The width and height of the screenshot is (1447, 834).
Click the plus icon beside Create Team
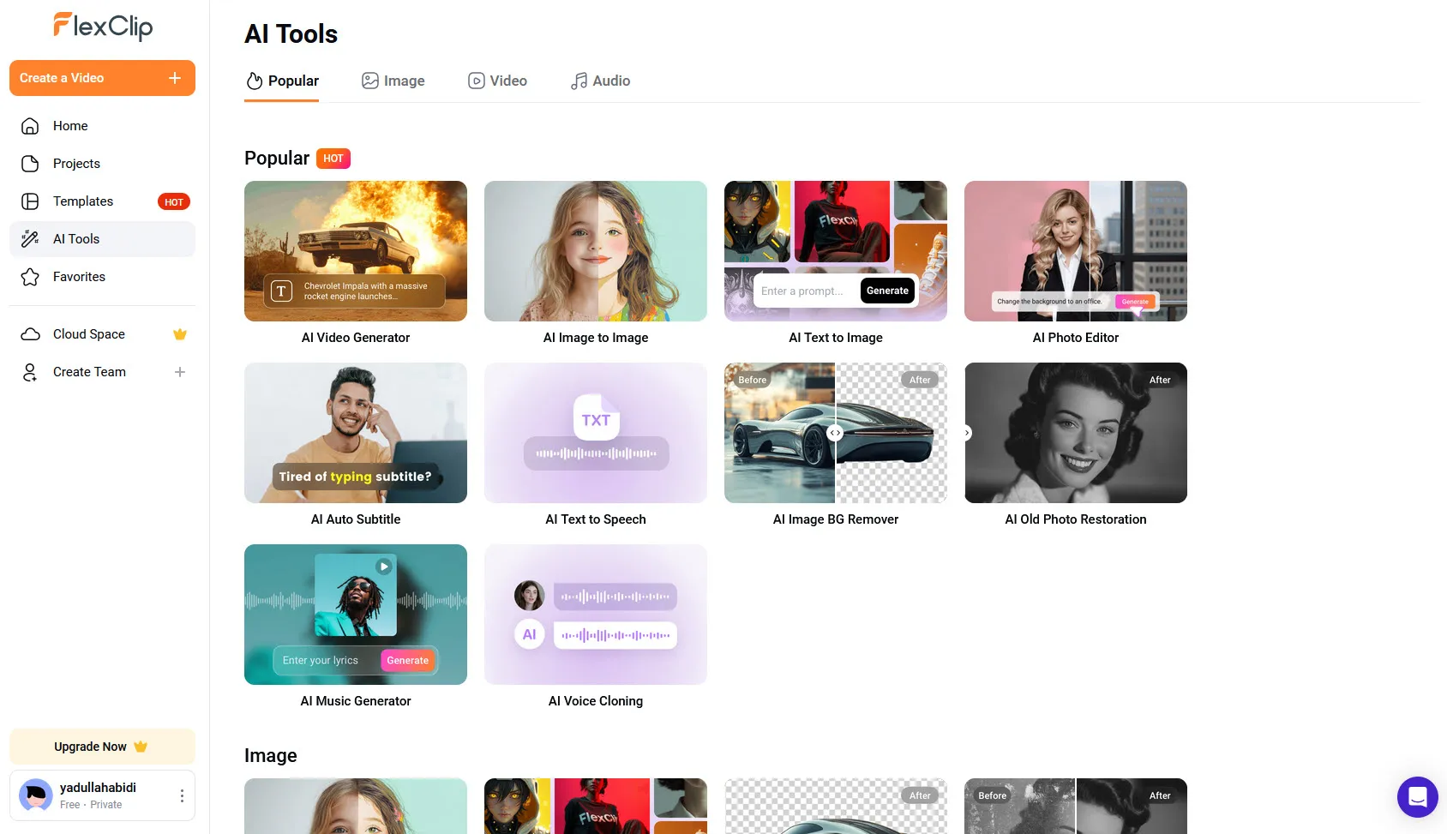[x=180, y=372]
